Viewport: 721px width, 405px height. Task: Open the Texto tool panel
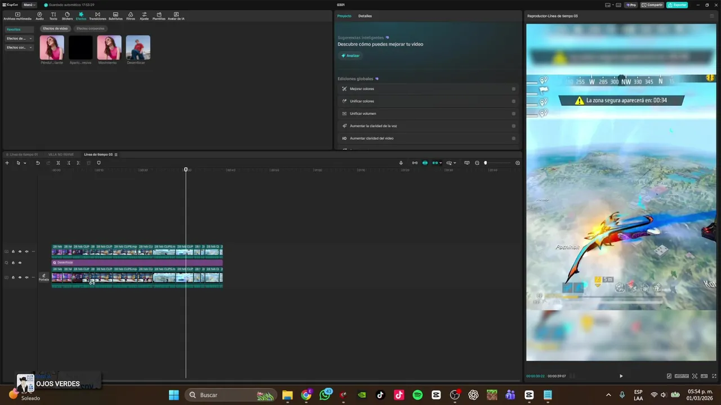(x=53, y=16)
